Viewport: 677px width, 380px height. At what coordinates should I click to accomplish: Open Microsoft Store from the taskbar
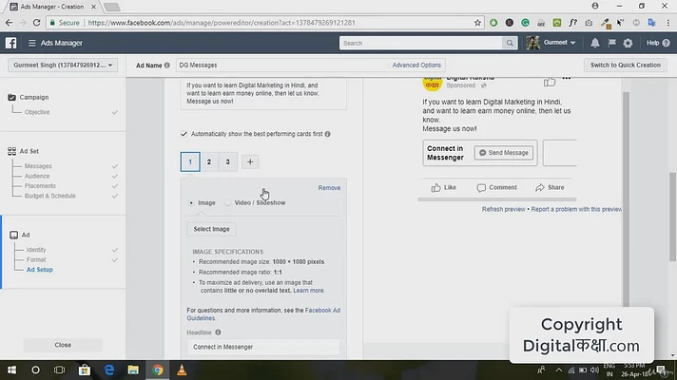[85, 370]
